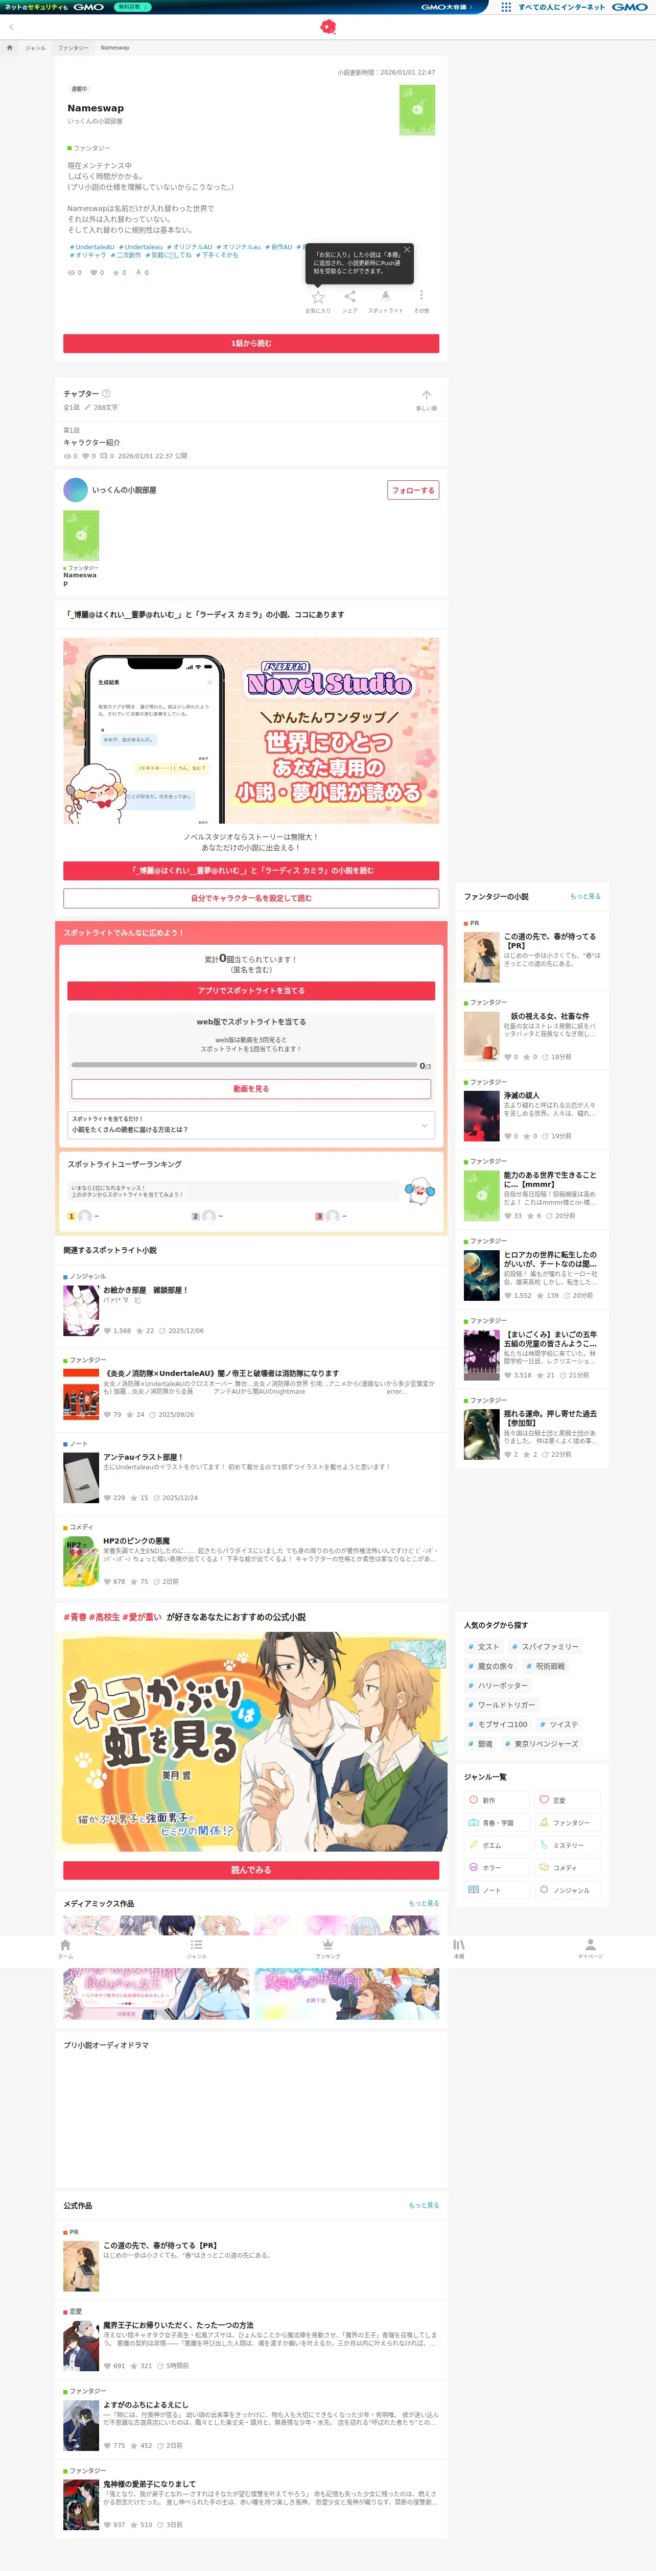Expand the 小説をたくさんの読者に届ける方法とは accordion
This screenshot has width=656, height=2571.
[x=251, y=1125]
